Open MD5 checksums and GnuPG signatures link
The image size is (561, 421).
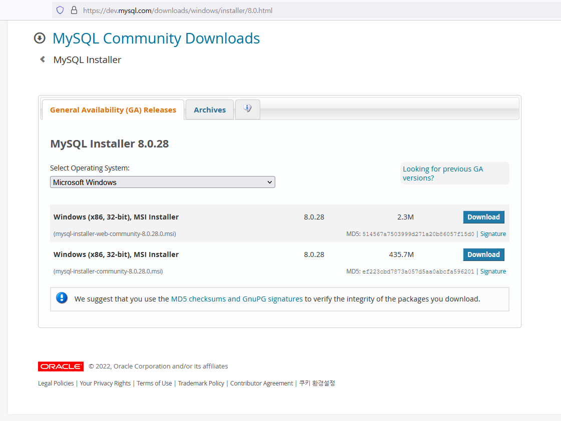[x=237, y=299]
